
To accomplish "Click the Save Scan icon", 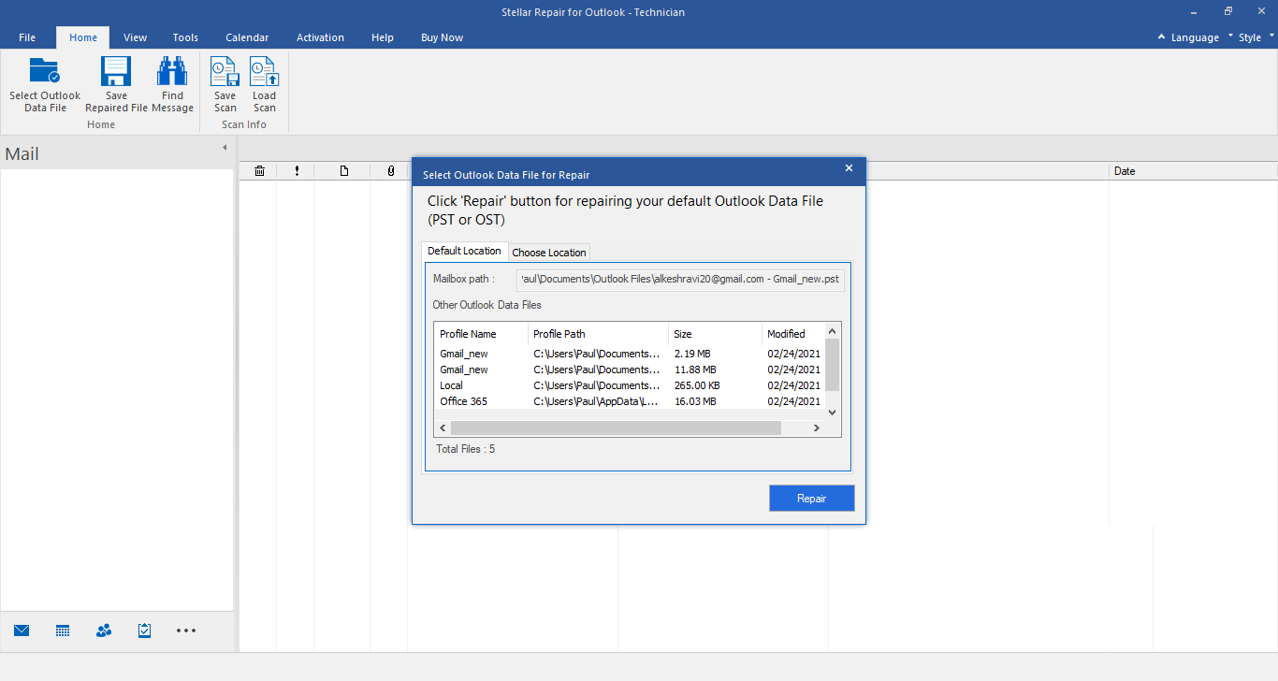I will pos(225,82).
